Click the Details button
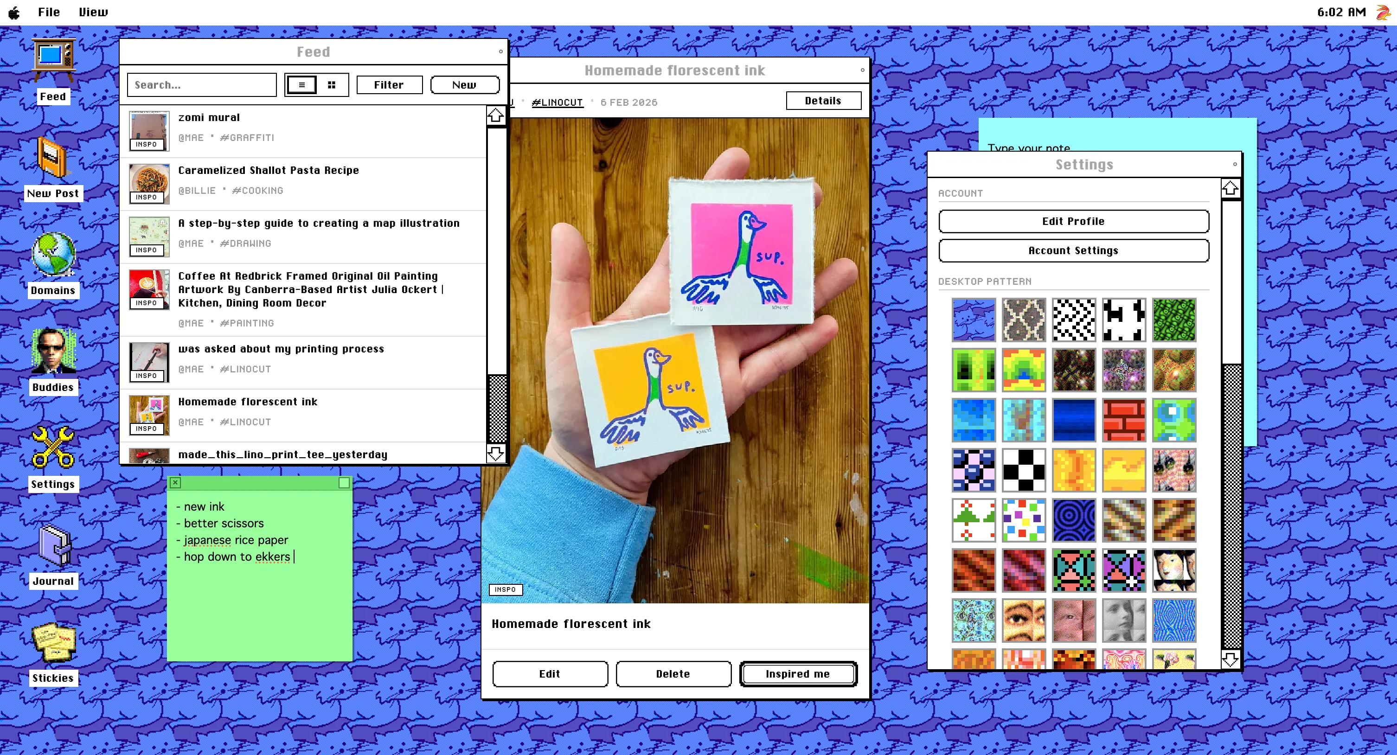This screenshot has width=1397, height=755. (x=823, y=101)
